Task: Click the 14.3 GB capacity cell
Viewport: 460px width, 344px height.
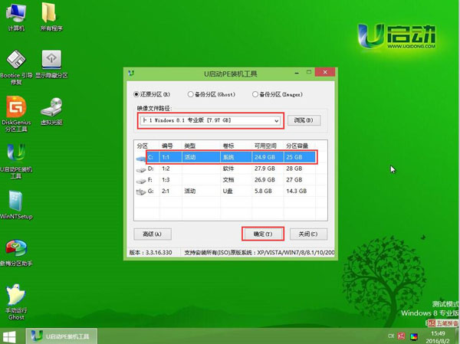Action: (296, 192)
